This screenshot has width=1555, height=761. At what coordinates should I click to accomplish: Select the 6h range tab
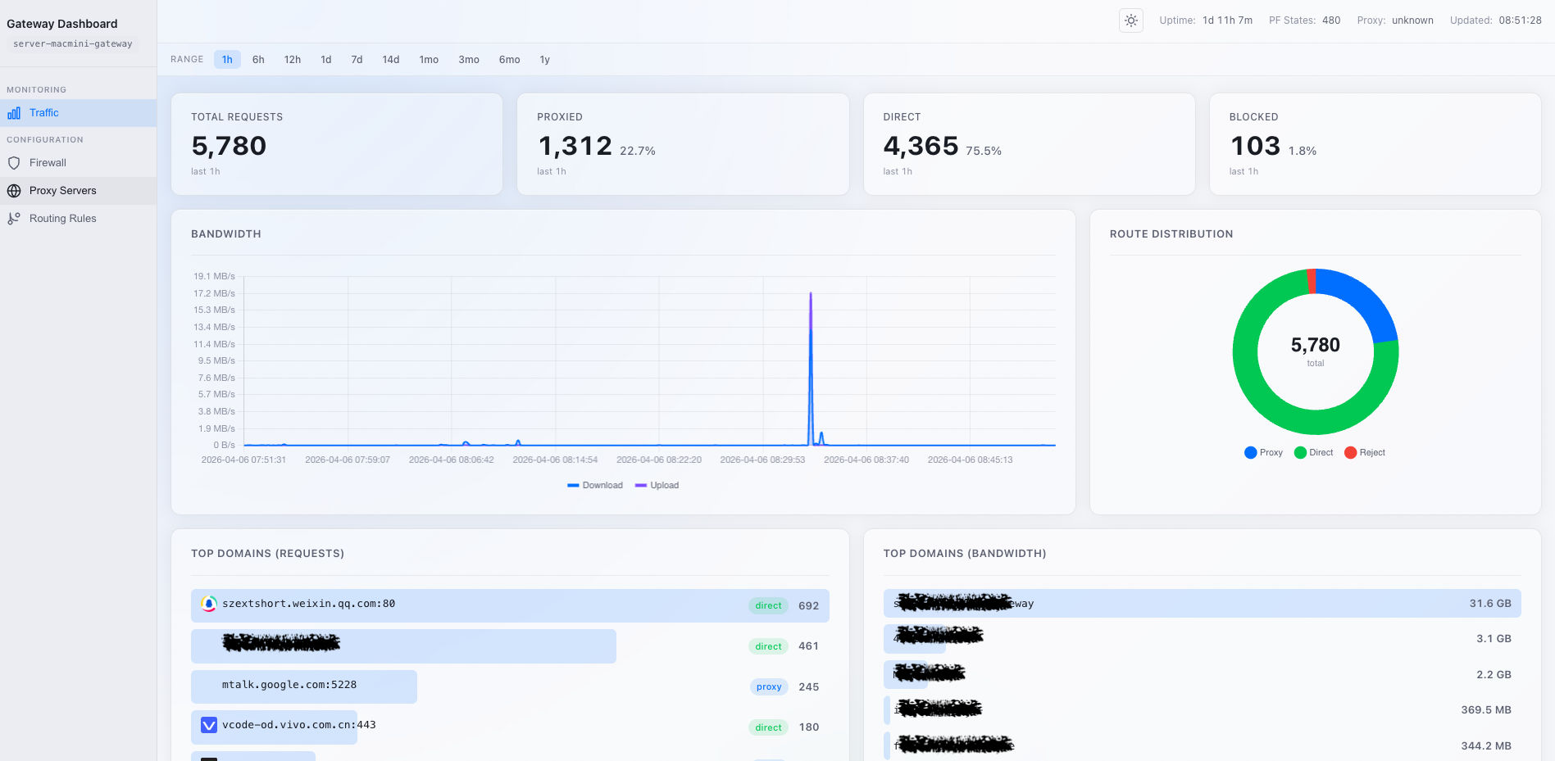(258, 60)
